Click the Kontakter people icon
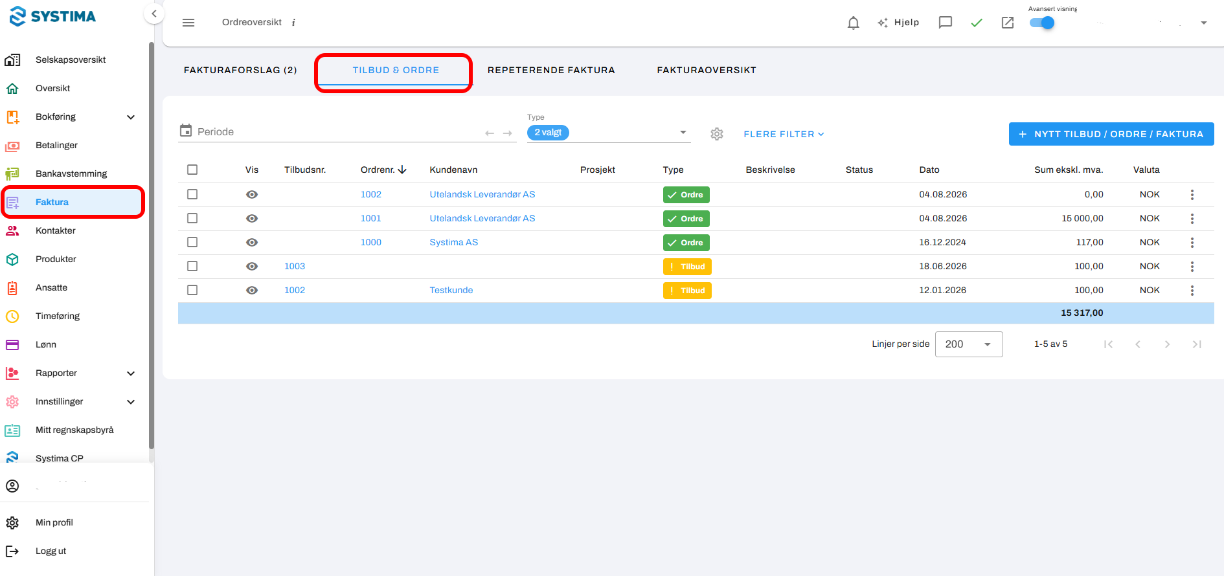The width and height of the screenshot is (1224, 576). point(12,230)
